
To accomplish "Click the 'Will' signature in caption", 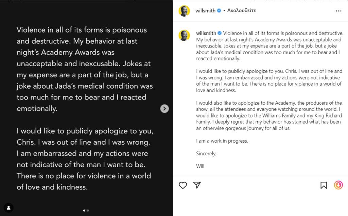I will click(x=200, y=166).
